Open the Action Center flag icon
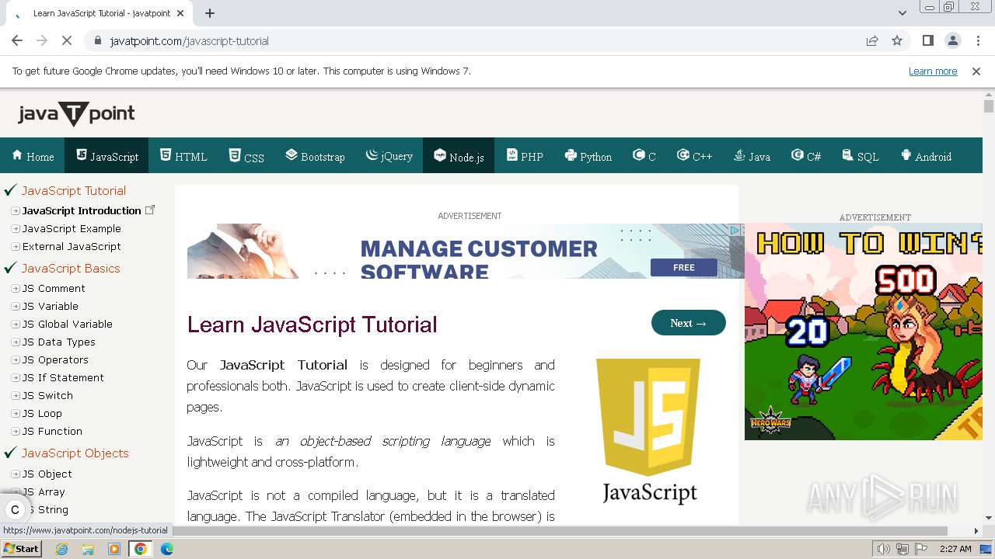The image size is (995, 559). 920,549
